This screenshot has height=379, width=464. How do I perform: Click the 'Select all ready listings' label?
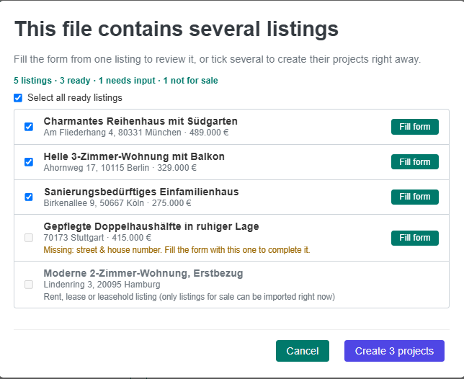pos(75,98)
